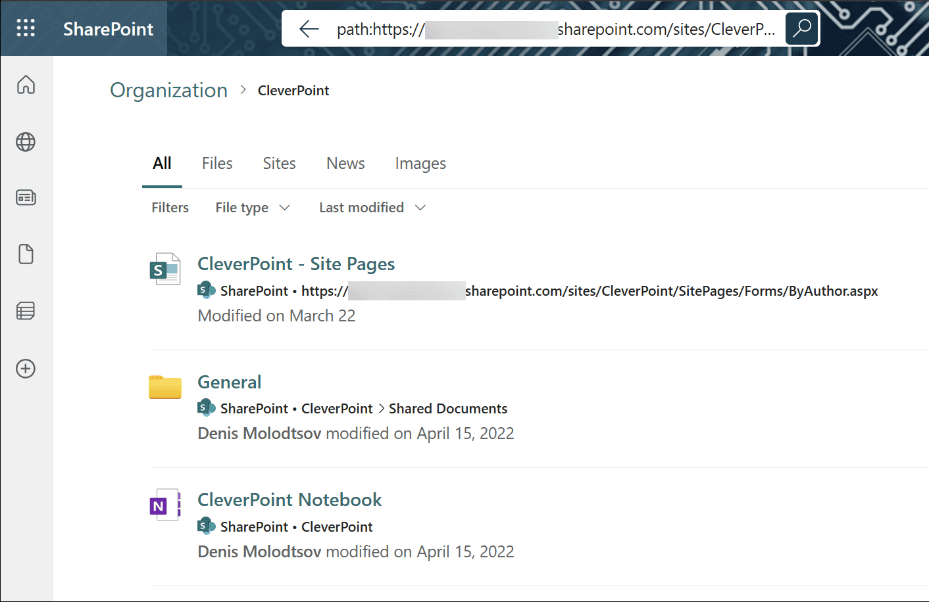Click the magnifying glass search icon

(x=801, y=28)
